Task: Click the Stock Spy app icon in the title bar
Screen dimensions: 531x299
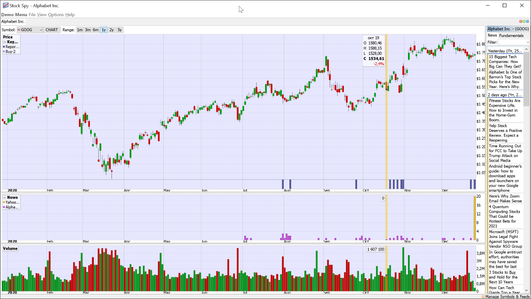Action: [5, 6]
